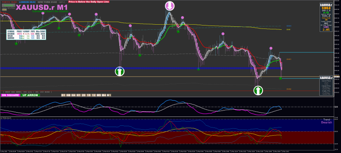The image size is (341, 153).
Task: Click the LONDON session clock
Action: tap(27, 2)
